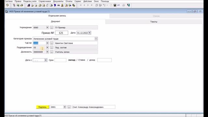Click the Срок input field

pos(60,60)
